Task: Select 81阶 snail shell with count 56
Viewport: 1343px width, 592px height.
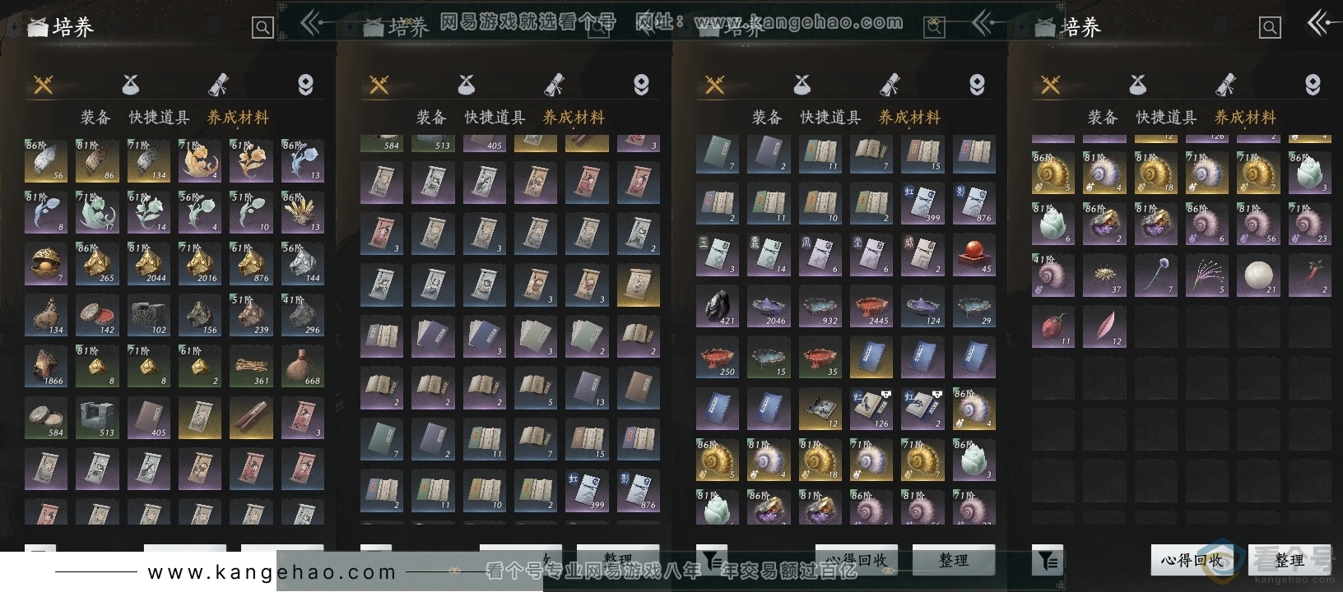Action: coord(1258,224)
